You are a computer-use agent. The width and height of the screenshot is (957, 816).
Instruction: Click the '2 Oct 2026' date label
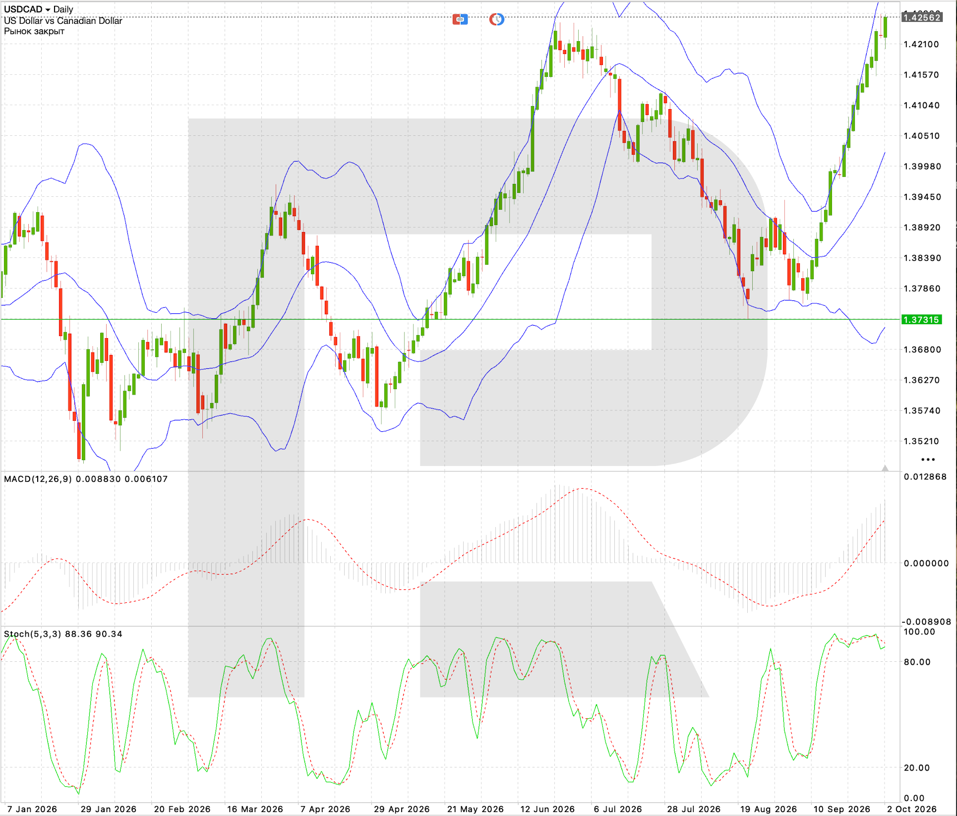click(912, 809)
